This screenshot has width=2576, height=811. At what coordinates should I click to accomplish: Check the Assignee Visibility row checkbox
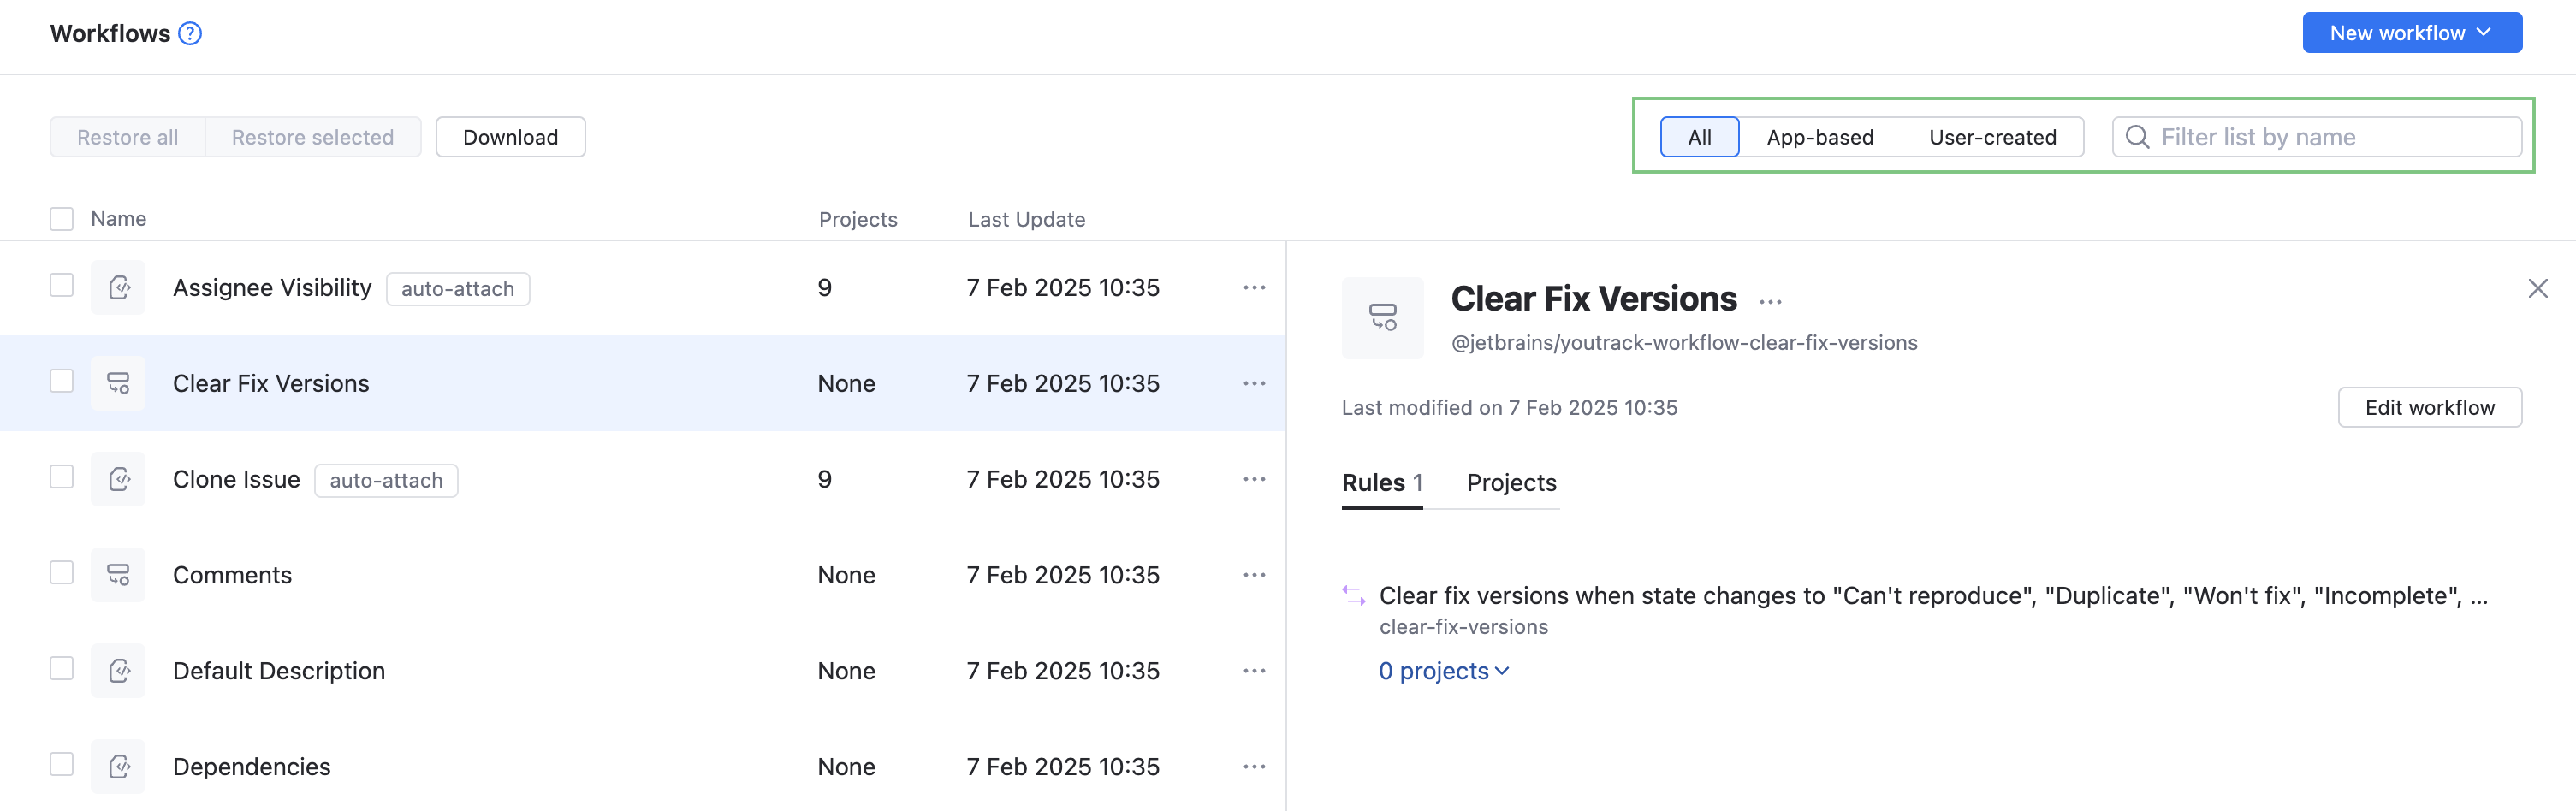[61, 285]
